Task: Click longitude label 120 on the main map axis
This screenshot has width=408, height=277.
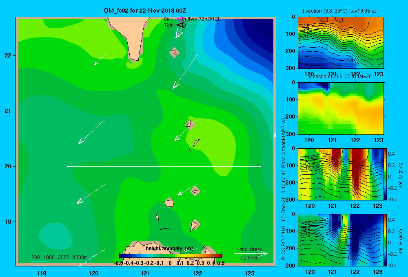Action: (x=94, y=273)
